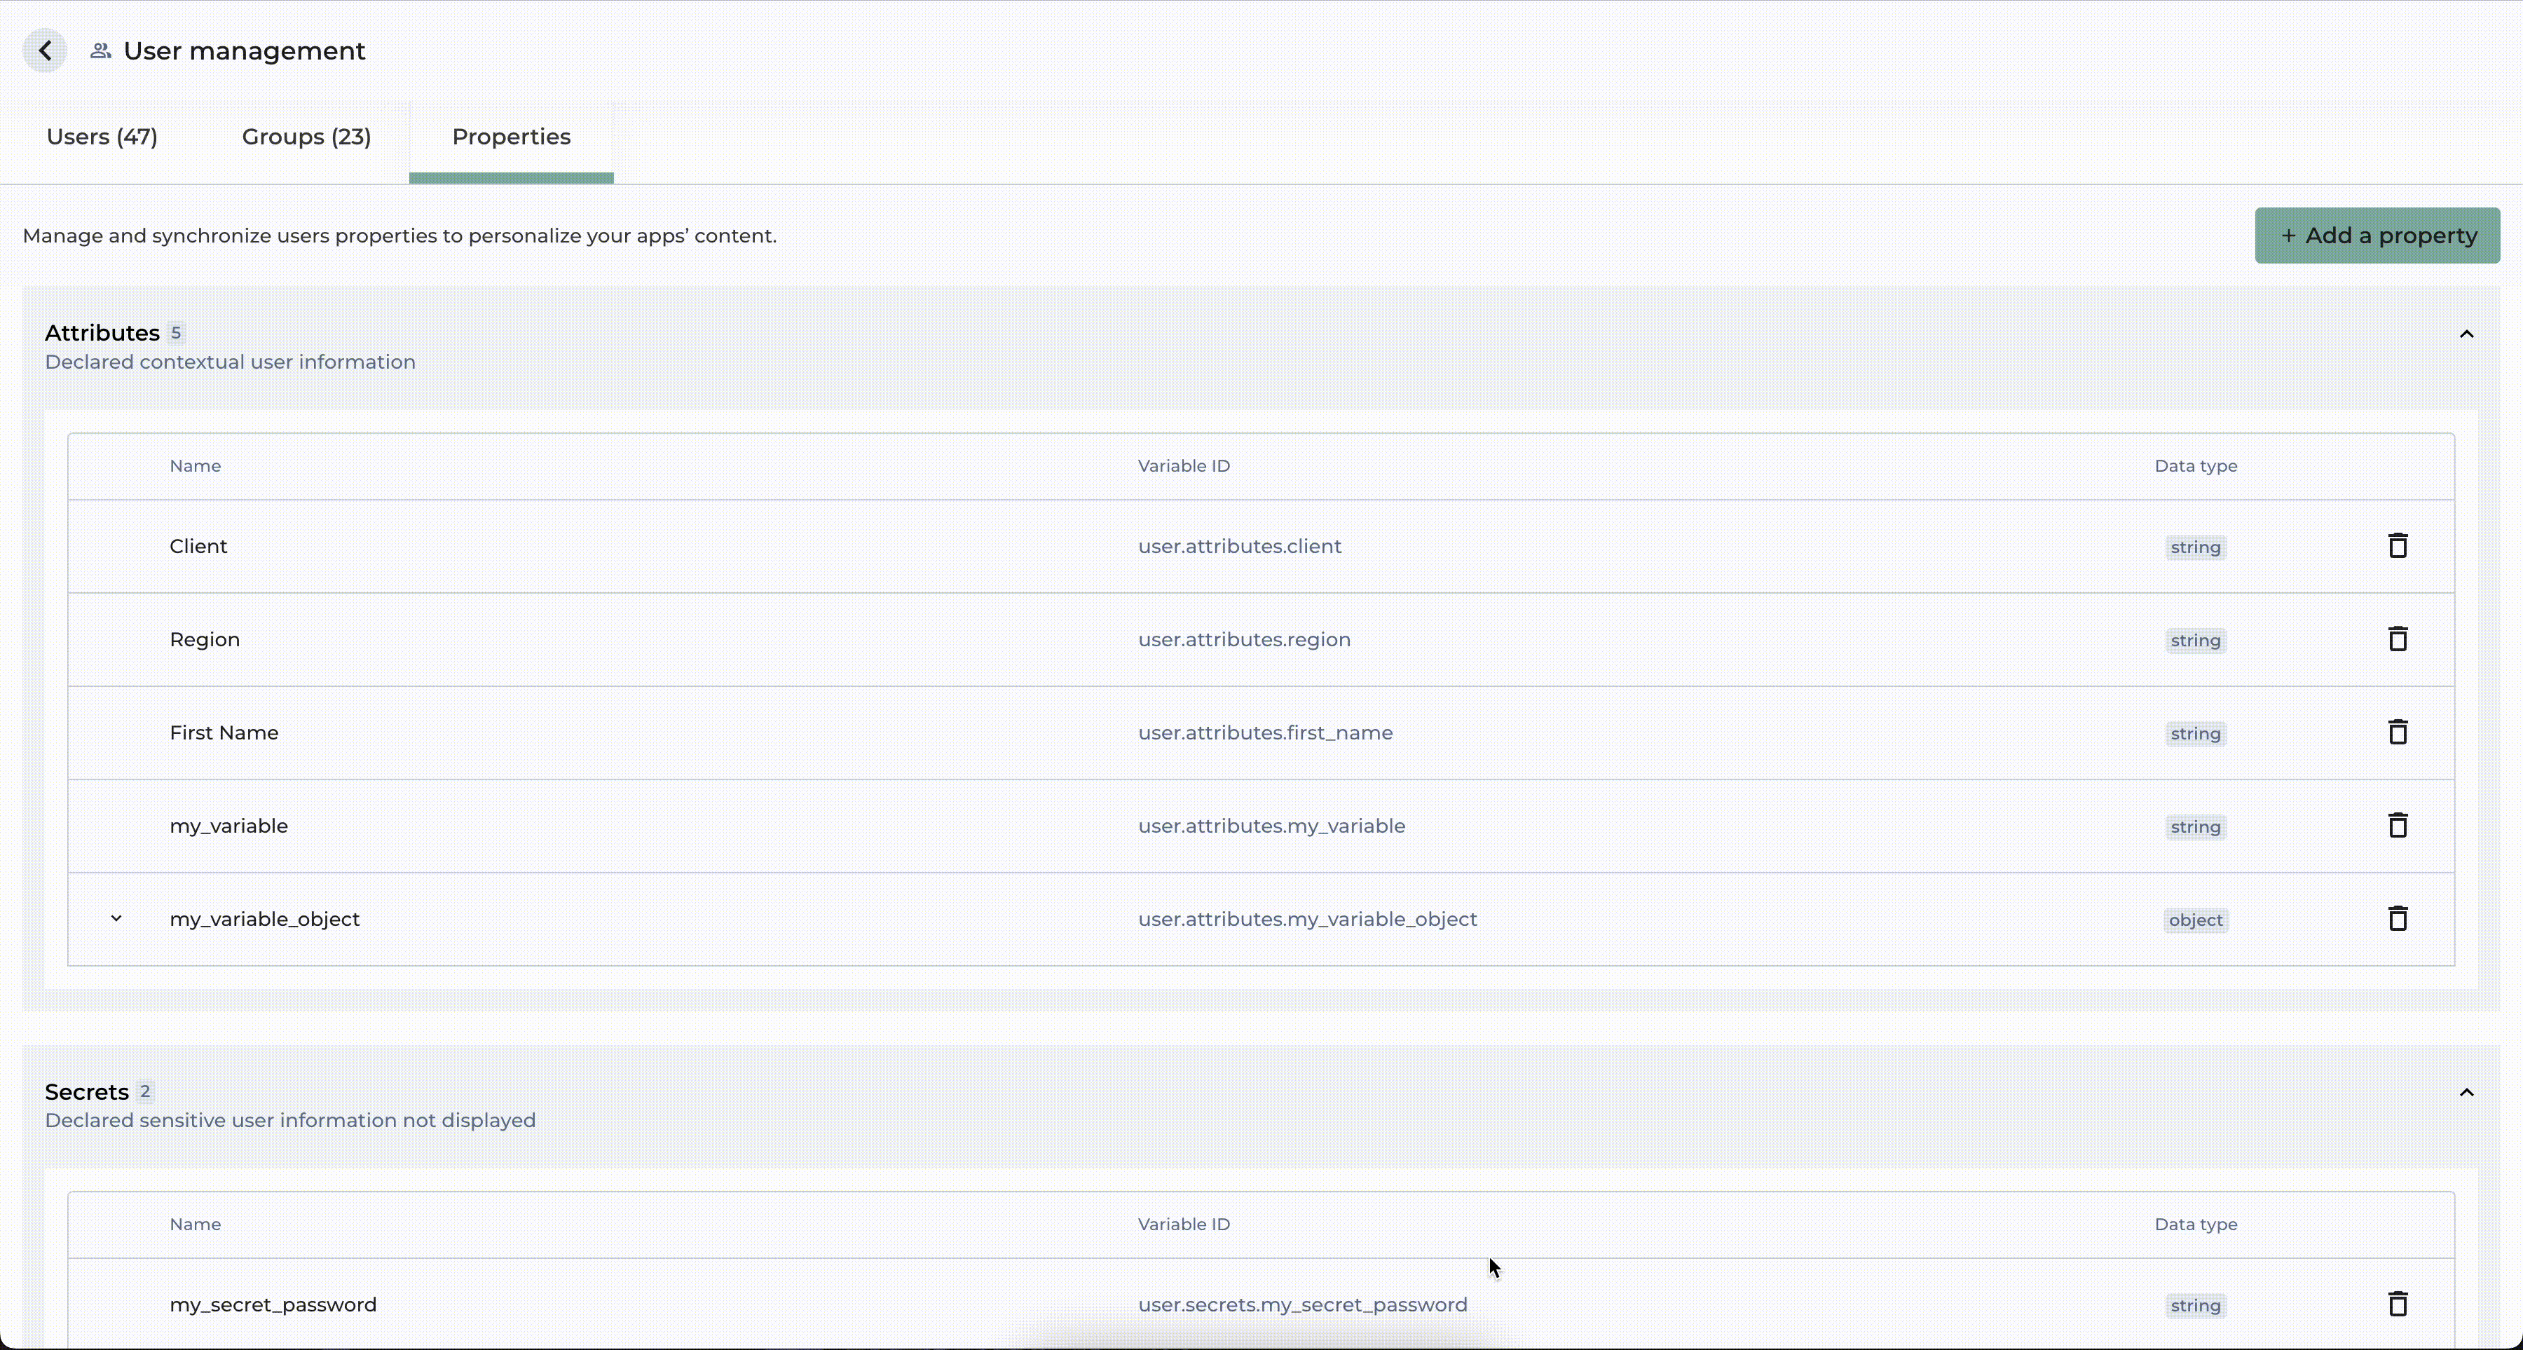Click trash icon for First Name

click(x=2397, y=732)
